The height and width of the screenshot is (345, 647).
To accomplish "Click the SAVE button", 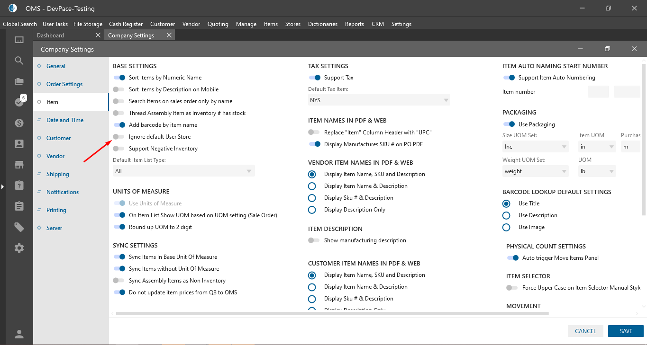I will click(x=626, y=331).
